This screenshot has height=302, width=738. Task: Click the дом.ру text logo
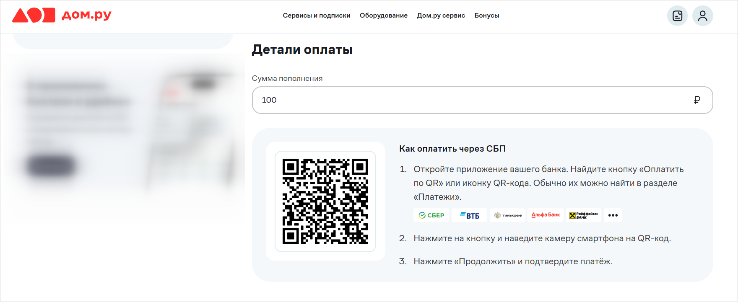pos(86,15)
